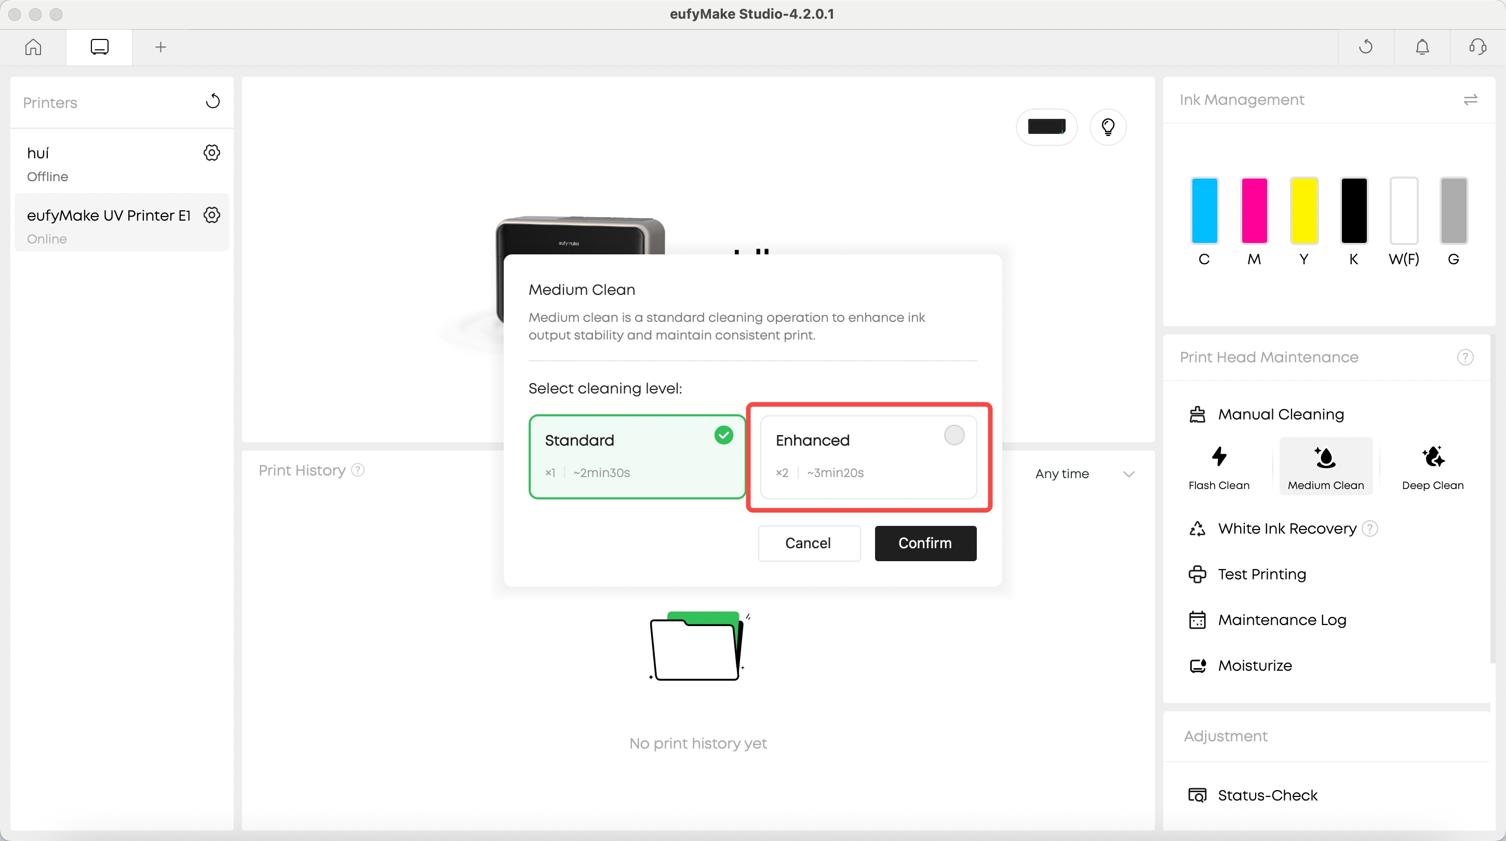Refresh the Printers list
This screenshot has height=841, width=1506.
[213, 102]
